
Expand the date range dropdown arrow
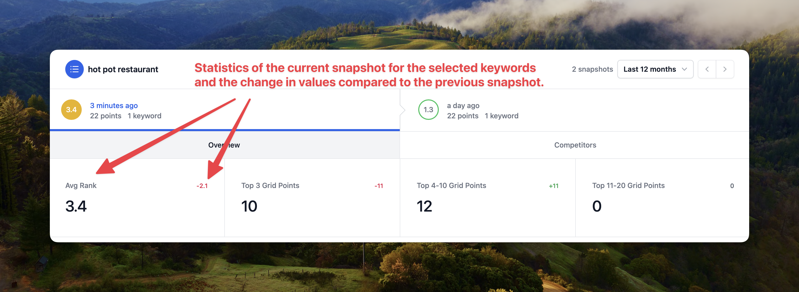tap(684, 69)
